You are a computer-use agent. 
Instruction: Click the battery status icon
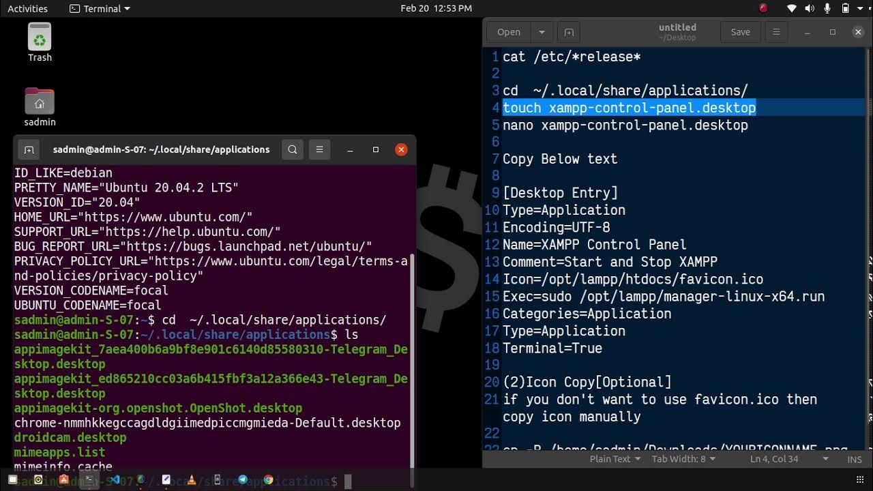(x=845, y=8)
